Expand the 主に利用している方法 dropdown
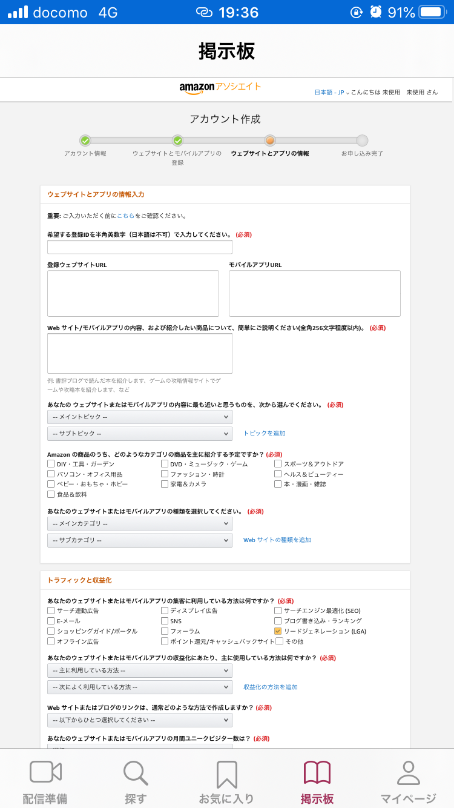 [139, 671]
